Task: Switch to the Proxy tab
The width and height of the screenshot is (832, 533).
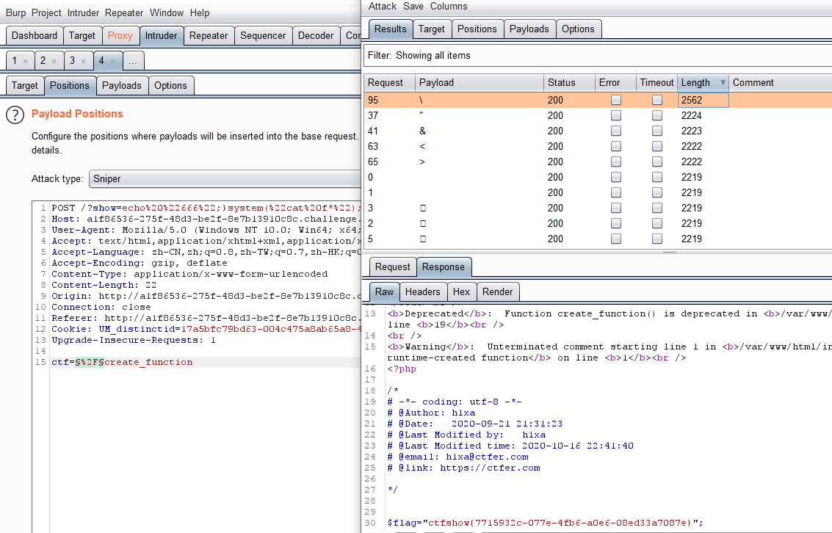Action: [120, 35]
